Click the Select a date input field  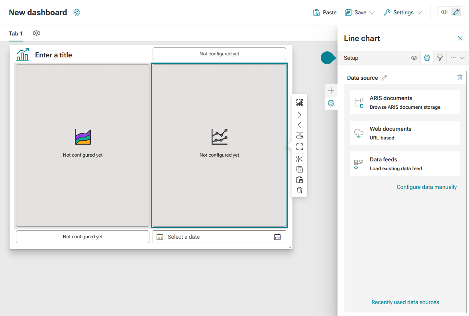(x=219, y=237)
